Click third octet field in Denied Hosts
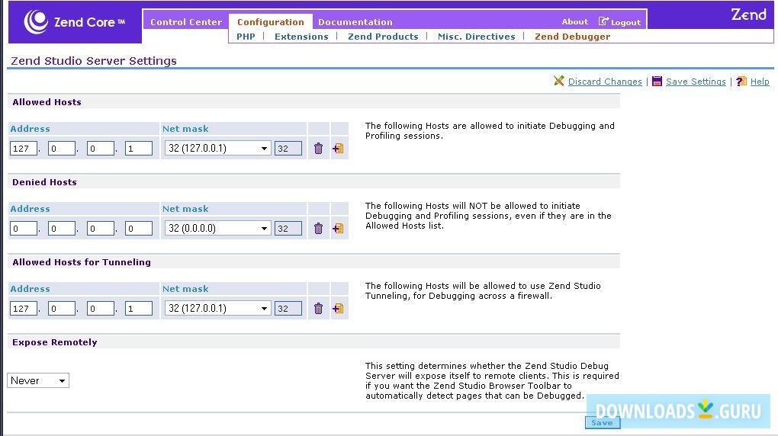778x436 pixels. point(100,228)
